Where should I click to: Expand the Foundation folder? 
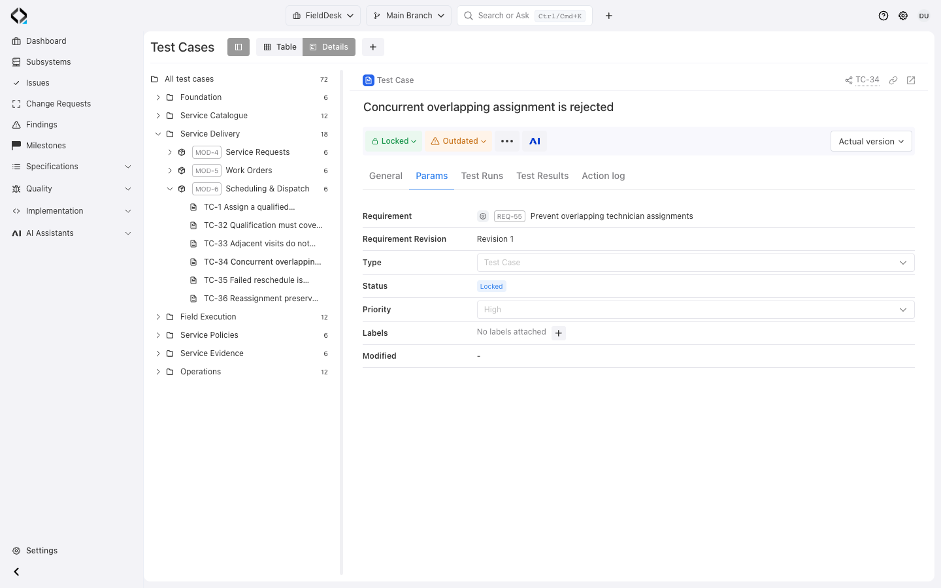click(158, 97)
